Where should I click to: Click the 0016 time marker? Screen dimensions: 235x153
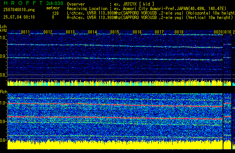click(x=137, y=32)
